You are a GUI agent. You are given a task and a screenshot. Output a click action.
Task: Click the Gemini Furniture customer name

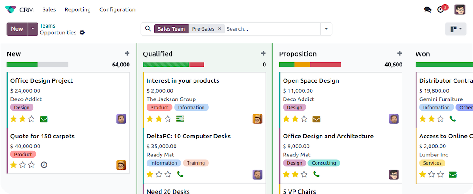pyautogui.click(x=441, y=99)
